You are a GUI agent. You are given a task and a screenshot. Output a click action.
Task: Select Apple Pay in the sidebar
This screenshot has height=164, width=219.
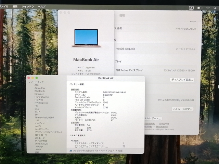(40, 88)
